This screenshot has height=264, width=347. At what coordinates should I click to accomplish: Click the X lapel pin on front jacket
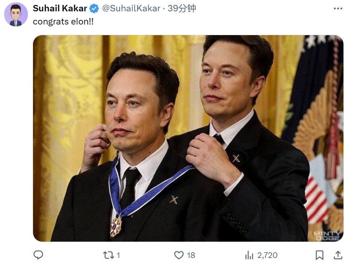pyautogui.click(x=174, y=200)
